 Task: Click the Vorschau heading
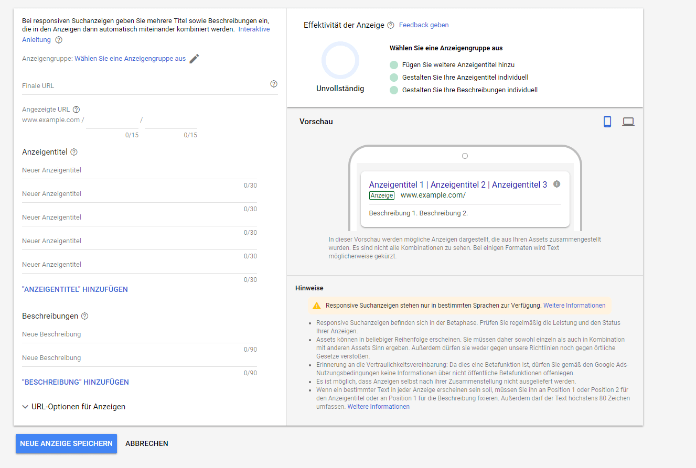pos(316,122)
